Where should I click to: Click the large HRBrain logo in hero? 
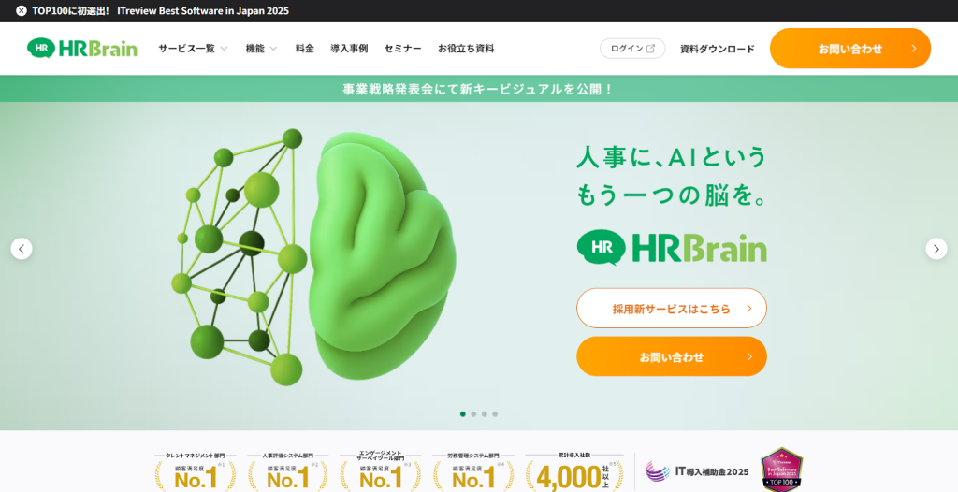(x=672, y=247)
